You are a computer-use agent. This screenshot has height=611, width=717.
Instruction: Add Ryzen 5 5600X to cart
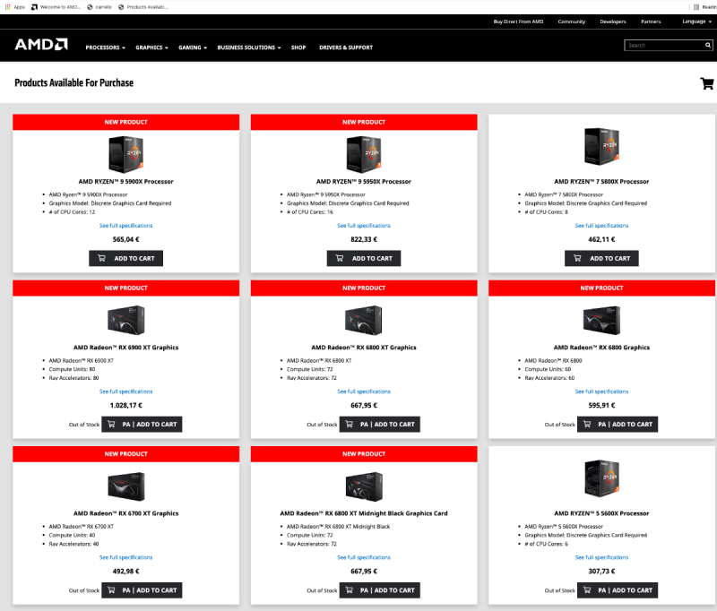[618, 590]
